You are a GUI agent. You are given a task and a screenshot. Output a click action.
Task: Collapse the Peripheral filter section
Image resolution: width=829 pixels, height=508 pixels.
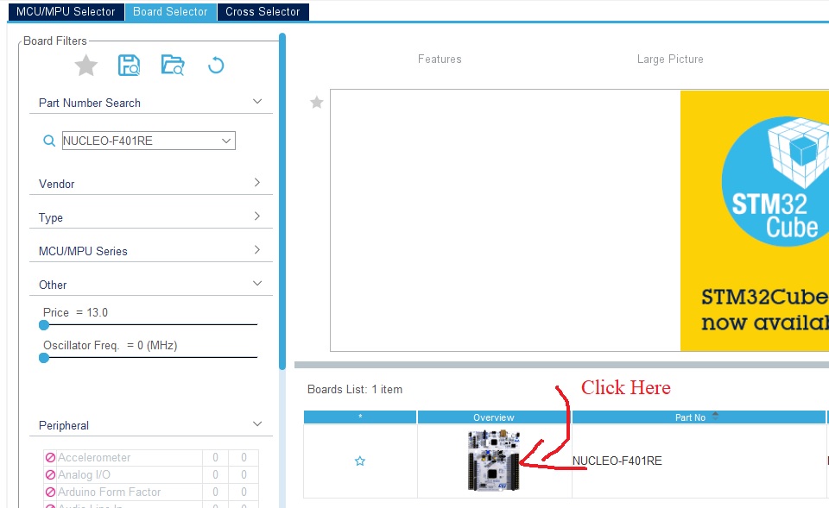click(256, 424)
